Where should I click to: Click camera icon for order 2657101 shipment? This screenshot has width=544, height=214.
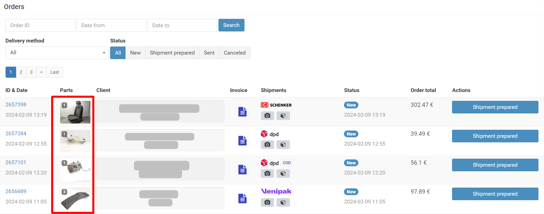[x=267, y=174]
